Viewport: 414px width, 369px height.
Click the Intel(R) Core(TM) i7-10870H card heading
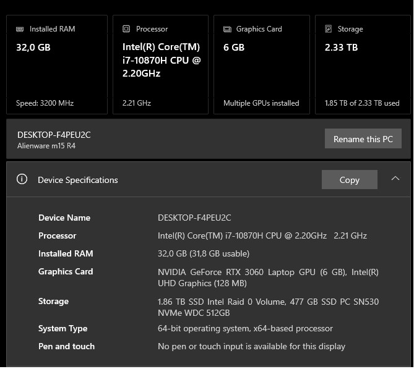pyautogui.click(x=162, y=60)
